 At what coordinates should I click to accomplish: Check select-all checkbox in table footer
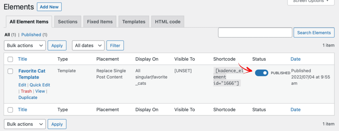click(10, 110)
